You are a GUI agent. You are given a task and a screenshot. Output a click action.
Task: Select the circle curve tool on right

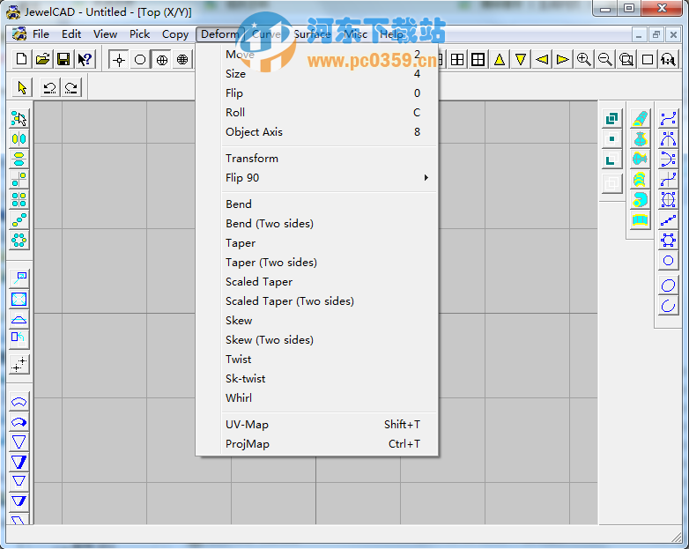coord(668,261)
